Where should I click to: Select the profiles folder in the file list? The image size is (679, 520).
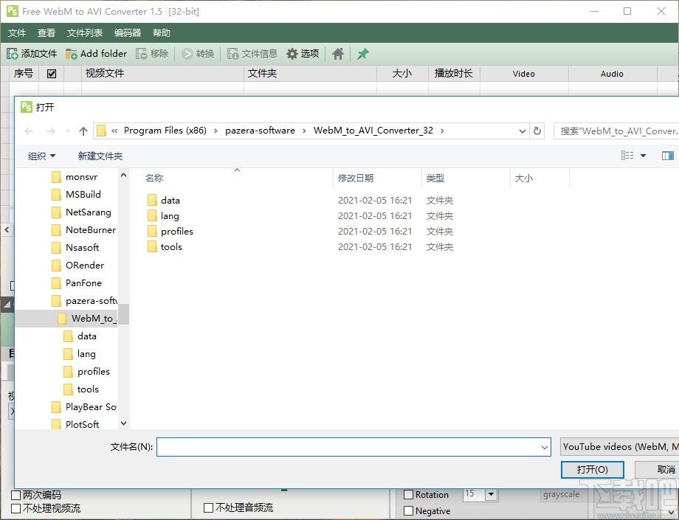pyautogui.click(x=176, y=232)
